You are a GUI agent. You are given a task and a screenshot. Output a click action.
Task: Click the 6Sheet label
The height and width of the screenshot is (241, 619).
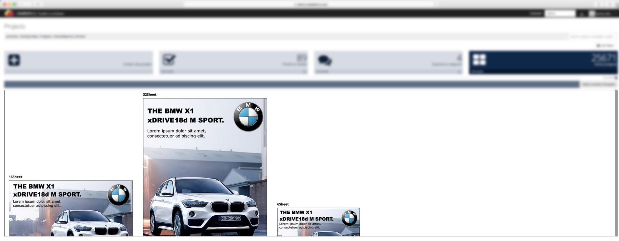coord(283,204)
